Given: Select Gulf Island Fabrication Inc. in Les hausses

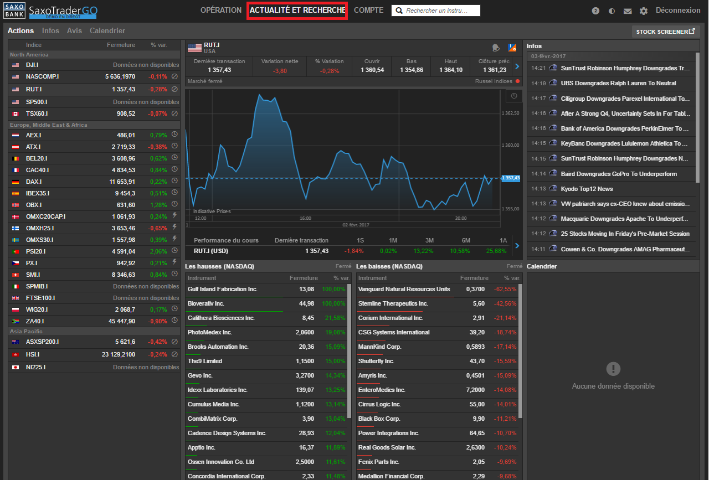Looking at the screenshot, I should point(266,290).
